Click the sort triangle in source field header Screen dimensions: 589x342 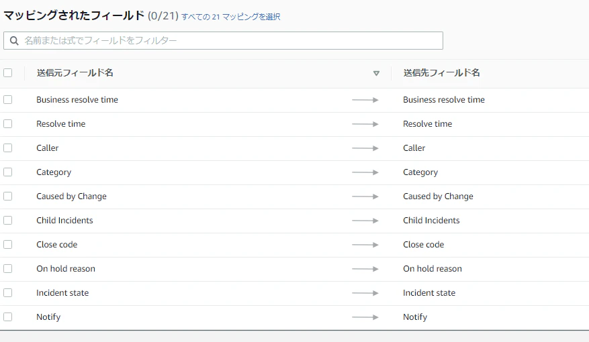[x=376, y=73]
